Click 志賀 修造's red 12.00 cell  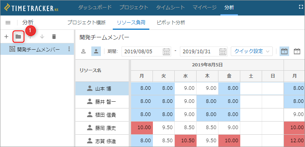pyautogui.click(x=294, y=141)
